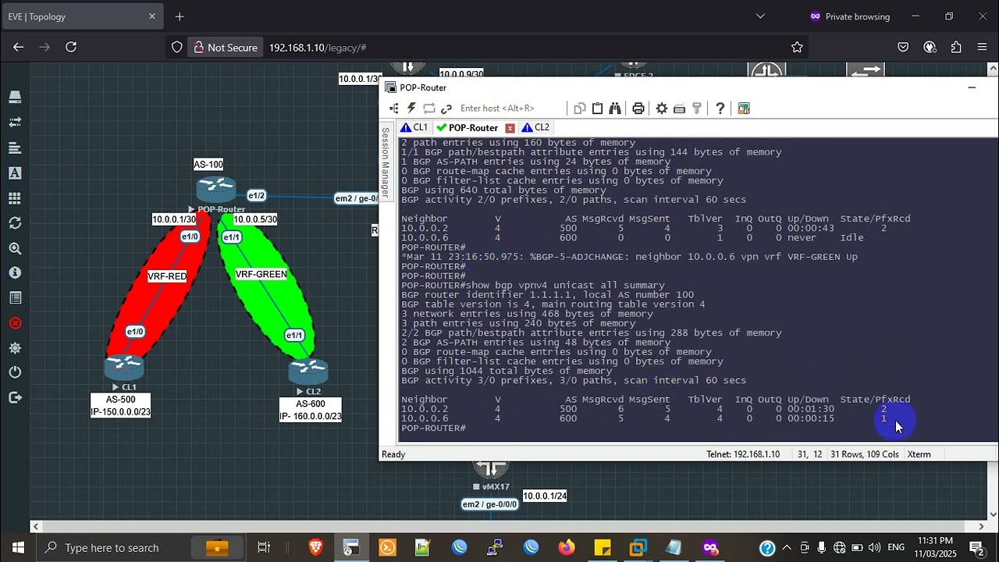The image size is (999, 562).
Task: Click the browser Reload button
Action: [71, 48]
